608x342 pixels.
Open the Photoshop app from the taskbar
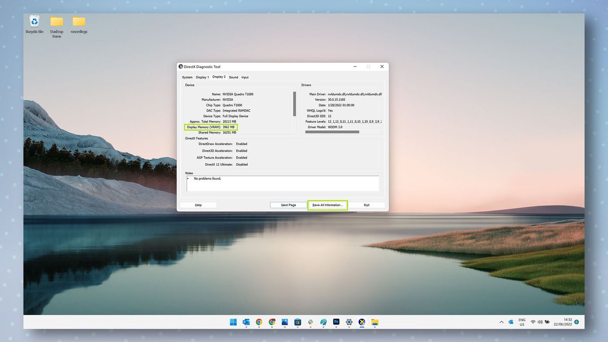(x=336, y=322)
